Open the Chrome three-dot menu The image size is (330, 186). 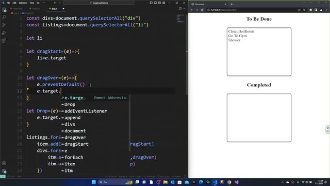point(326,10)
